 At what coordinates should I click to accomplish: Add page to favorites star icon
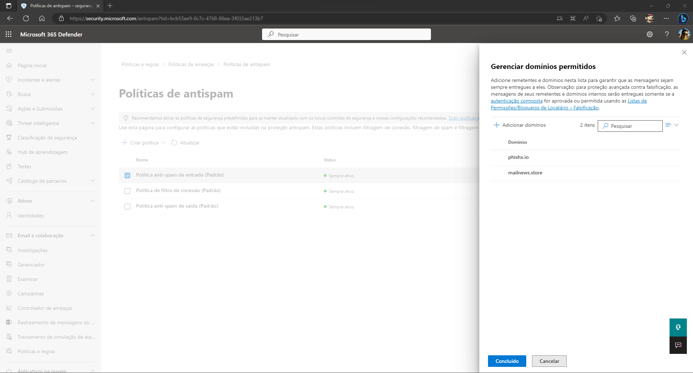point(599,18)
